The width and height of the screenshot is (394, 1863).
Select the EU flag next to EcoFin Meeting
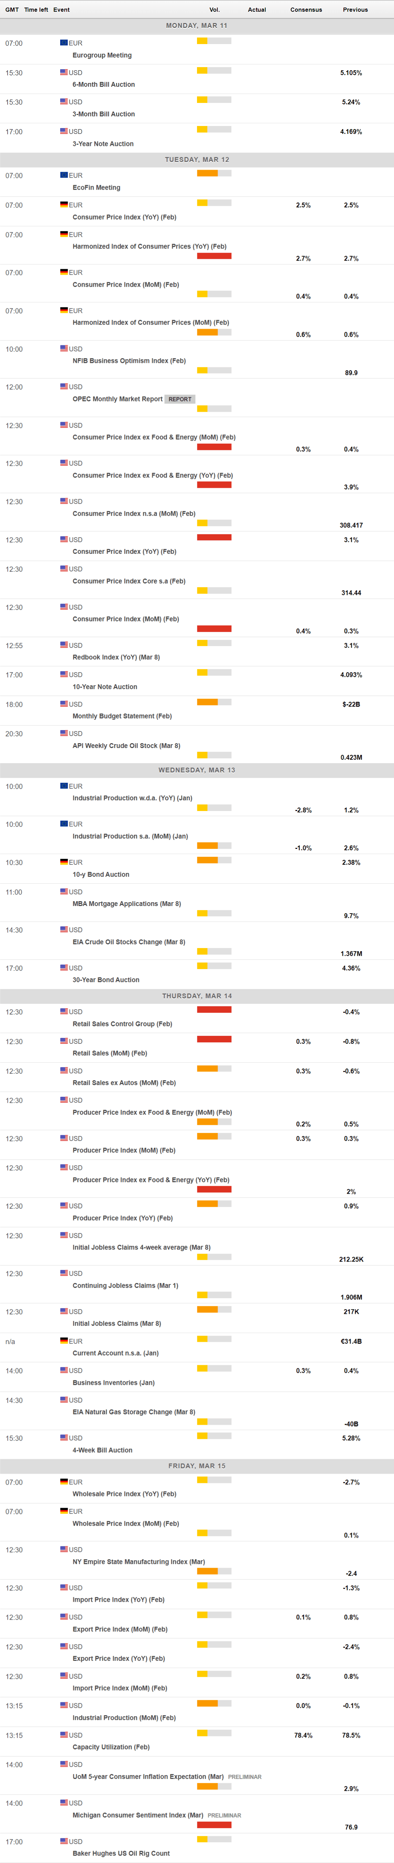pyautogui.click(x=64, y=175)
